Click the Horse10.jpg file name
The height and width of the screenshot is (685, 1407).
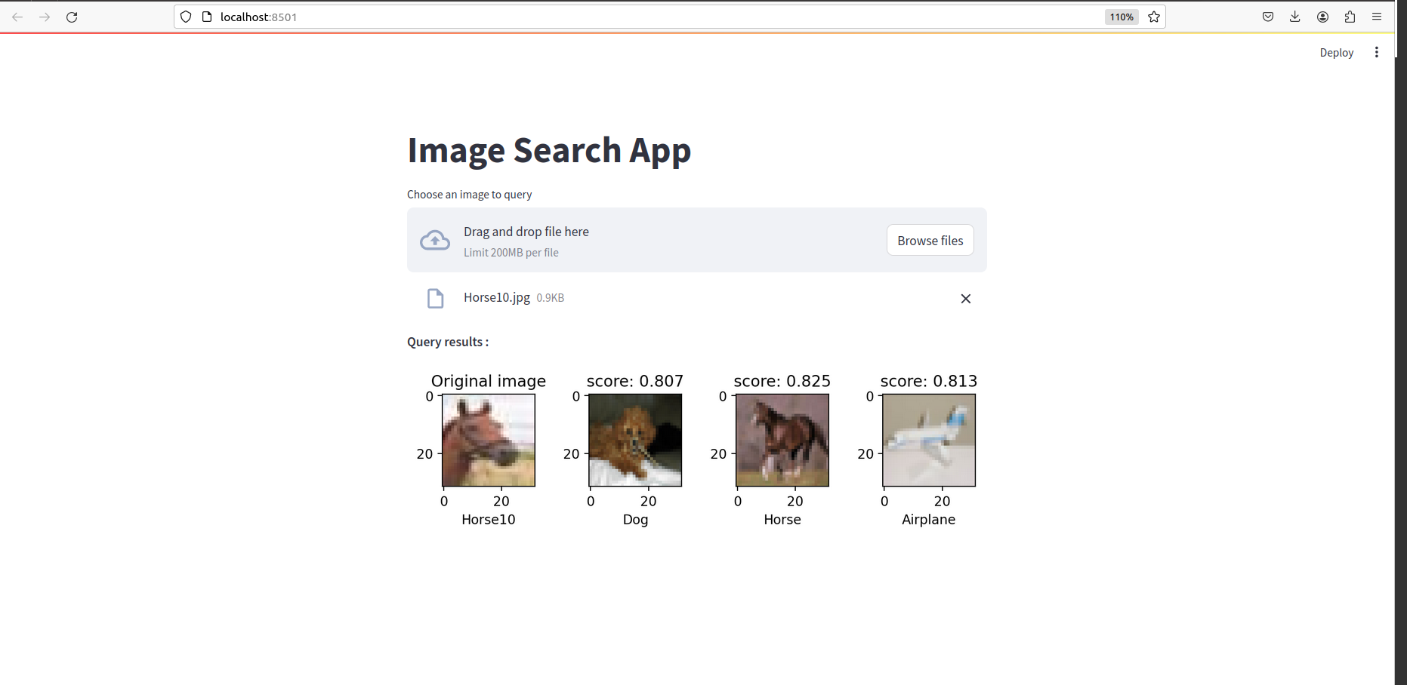tap(497, 297)
